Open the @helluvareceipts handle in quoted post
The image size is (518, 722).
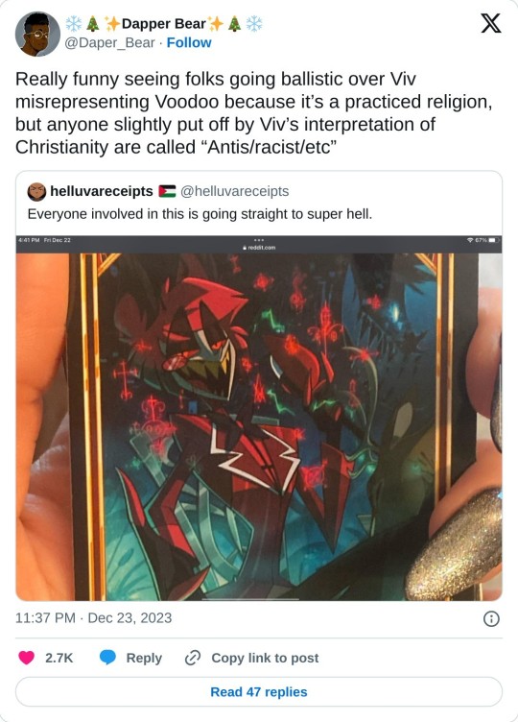pyautogui.click(x=235, y=191)
